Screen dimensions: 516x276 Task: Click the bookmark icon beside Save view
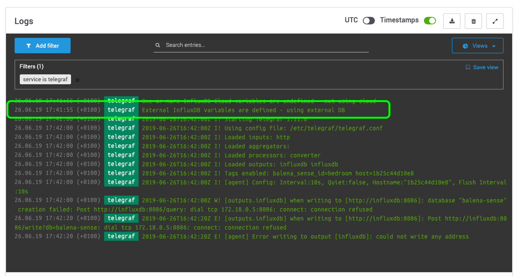468,67
